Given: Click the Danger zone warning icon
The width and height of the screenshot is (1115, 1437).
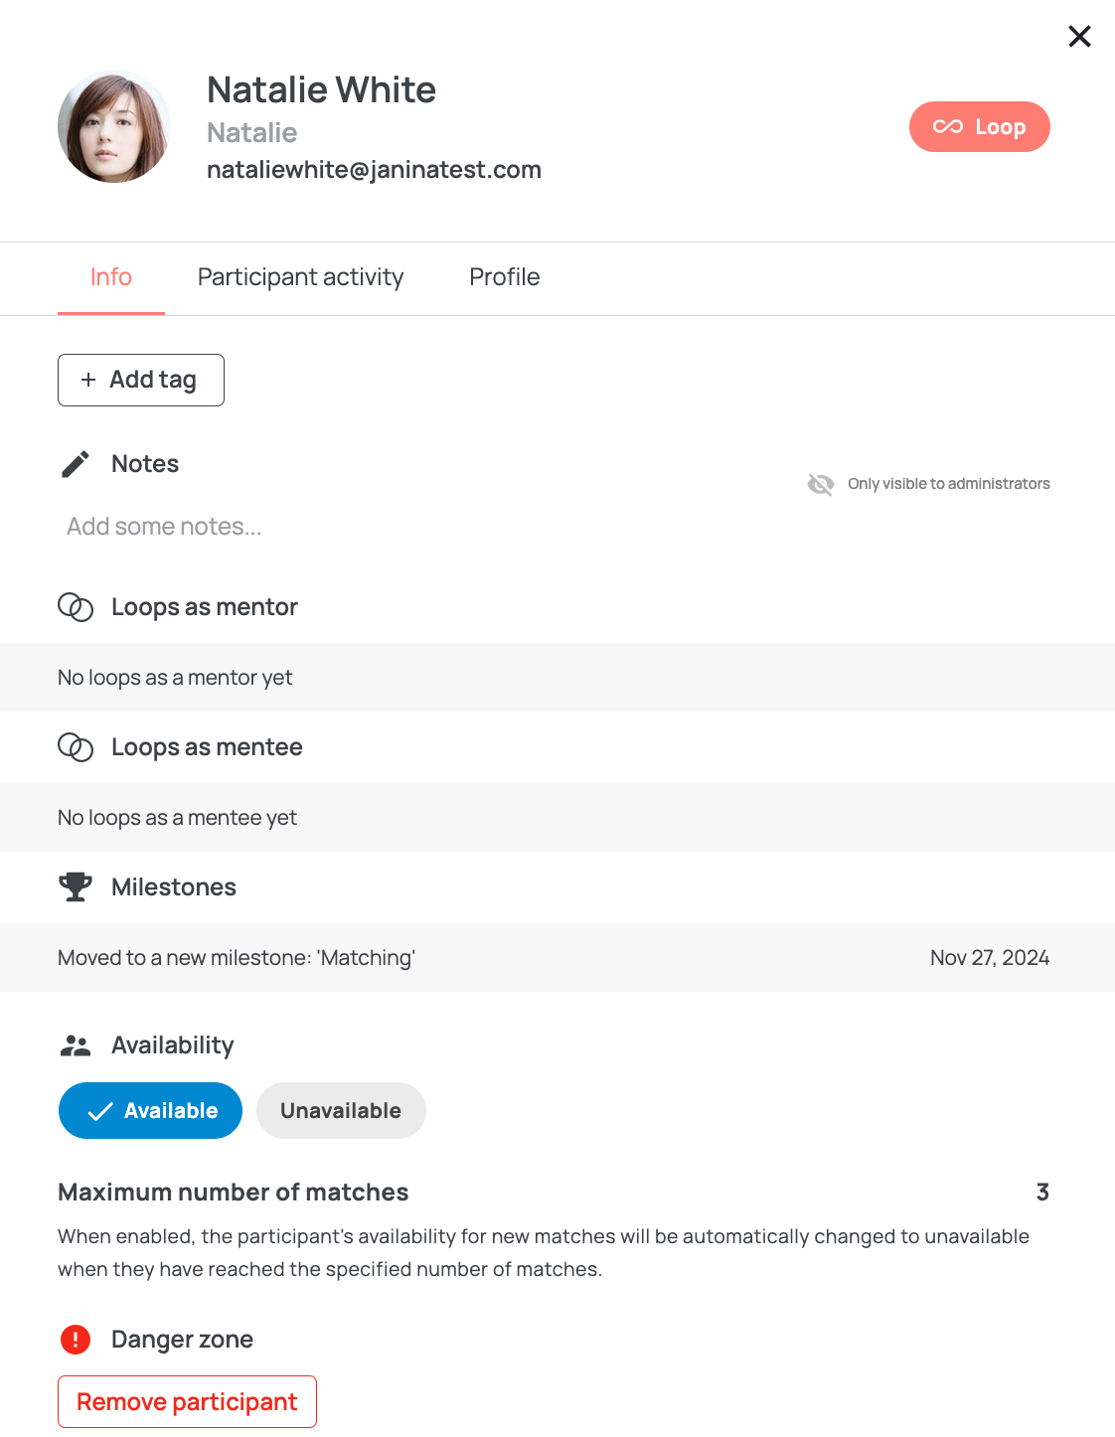Looking at the screenshot, I should [76, 1340].
